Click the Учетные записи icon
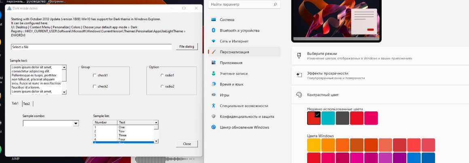Image resolution: width=469 pixels, height=163 pixels. [x=213, y=74]
